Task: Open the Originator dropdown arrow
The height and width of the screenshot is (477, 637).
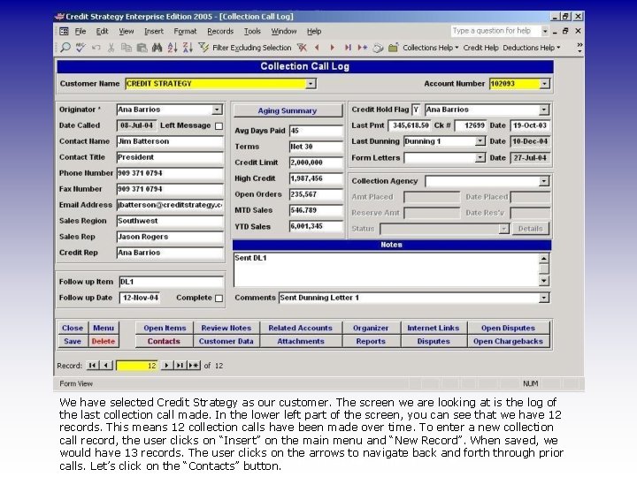Action: click(x=218, y=110)
